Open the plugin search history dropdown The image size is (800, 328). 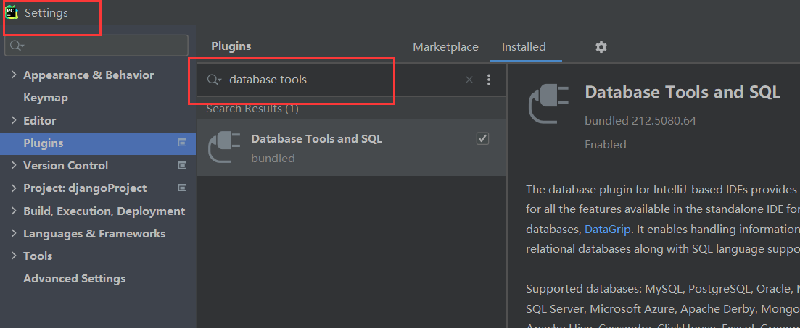(x=214, y=80)
